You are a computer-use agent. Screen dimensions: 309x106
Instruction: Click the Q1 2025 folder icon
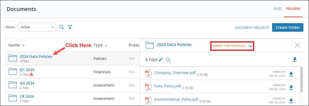(x=13, y=72)
